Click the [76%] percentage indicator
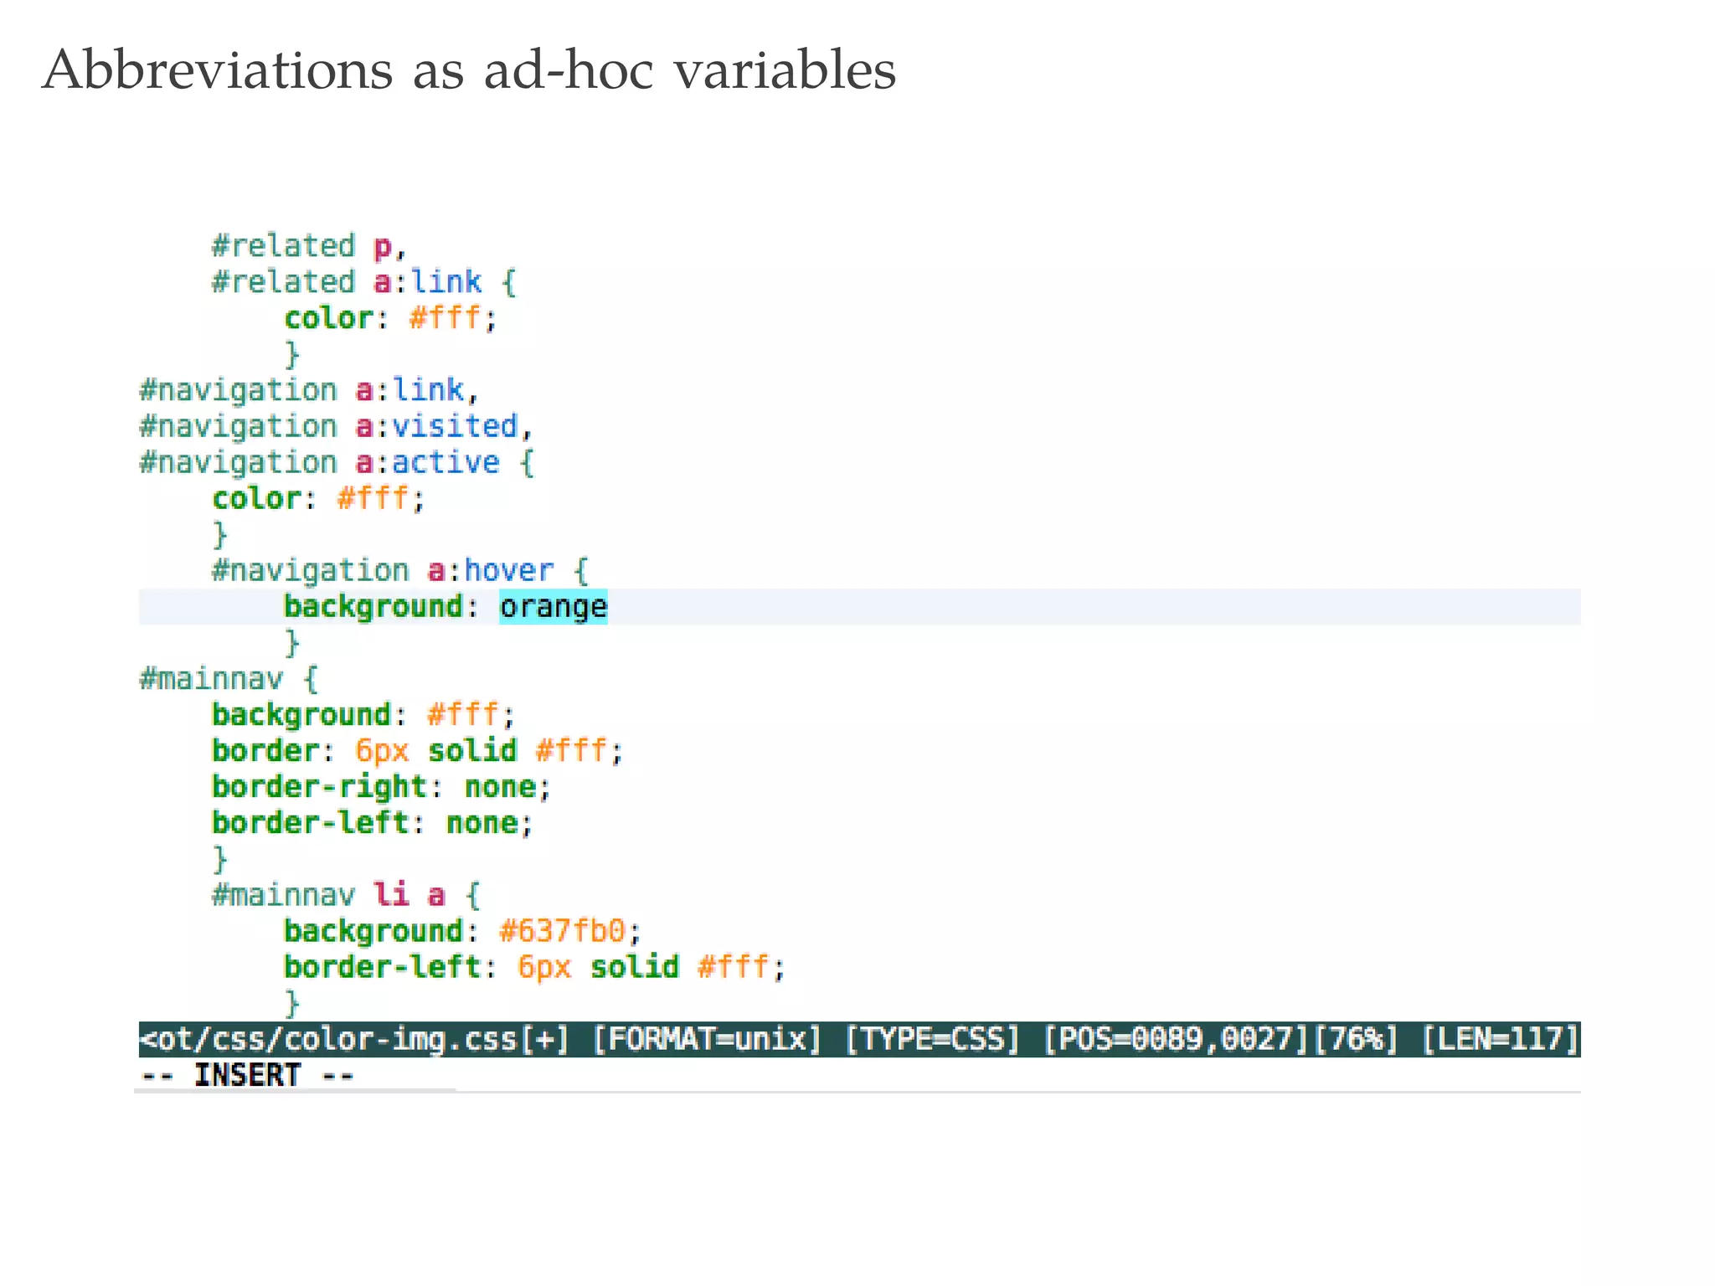 click(x=1357, y=1039)
